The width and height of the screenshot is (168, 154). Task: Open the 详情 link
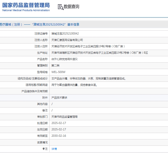[54, 149]
